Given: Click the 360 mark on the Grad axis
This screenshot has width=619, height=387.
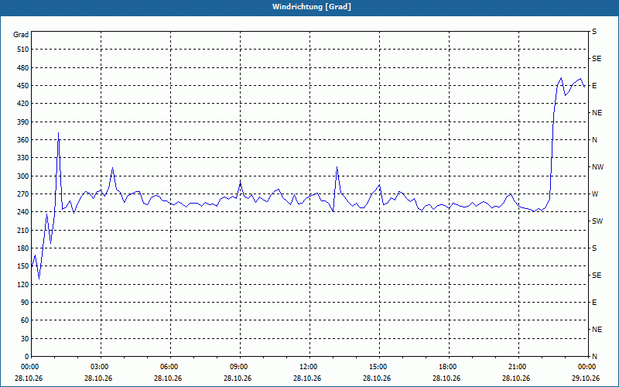Looking at the screenshot, I should tap(22, 140).
